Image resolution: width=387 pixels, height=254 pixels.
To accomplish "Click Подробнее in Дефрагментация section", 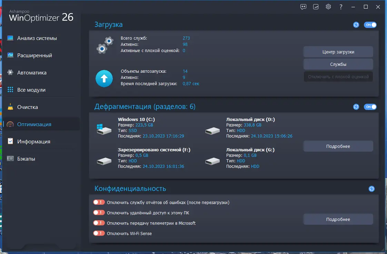I will click(338, 146).
